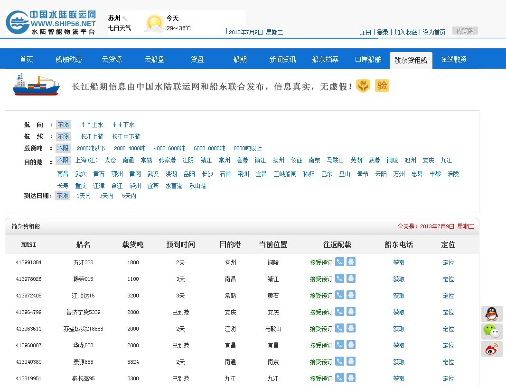Click the 注册 register link
The image size is (506, 386).
pyautogui.click(x=365, y=32)
